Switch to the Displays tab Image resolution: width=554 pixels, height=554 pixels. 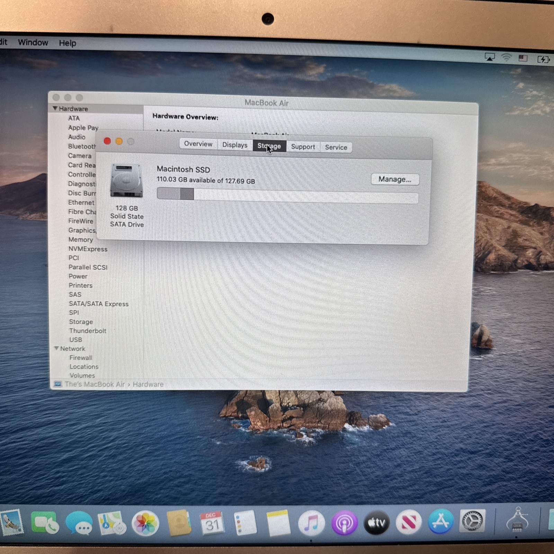pos(235,145)
